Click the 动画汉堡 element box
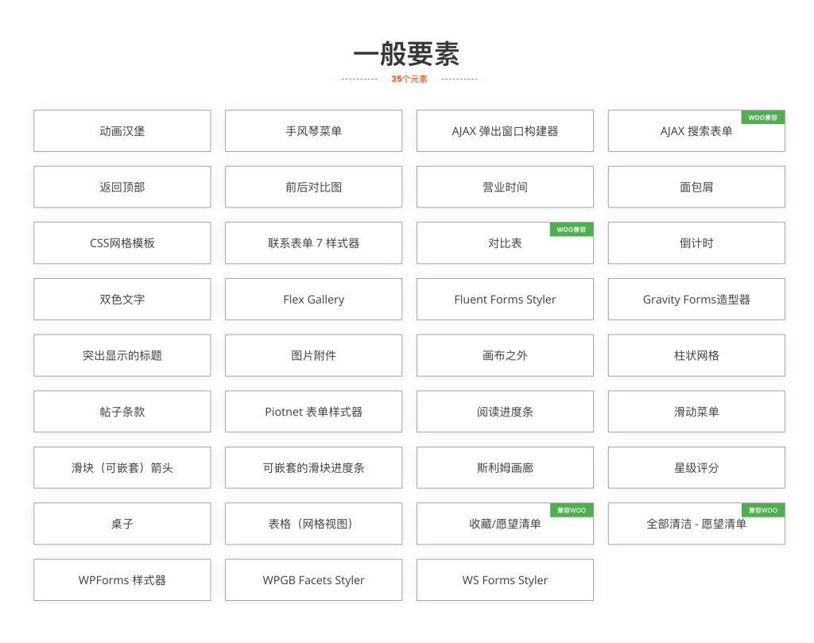 pos(122,131)
